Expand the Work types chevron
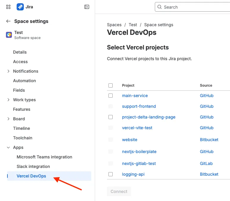 [8, 100]
